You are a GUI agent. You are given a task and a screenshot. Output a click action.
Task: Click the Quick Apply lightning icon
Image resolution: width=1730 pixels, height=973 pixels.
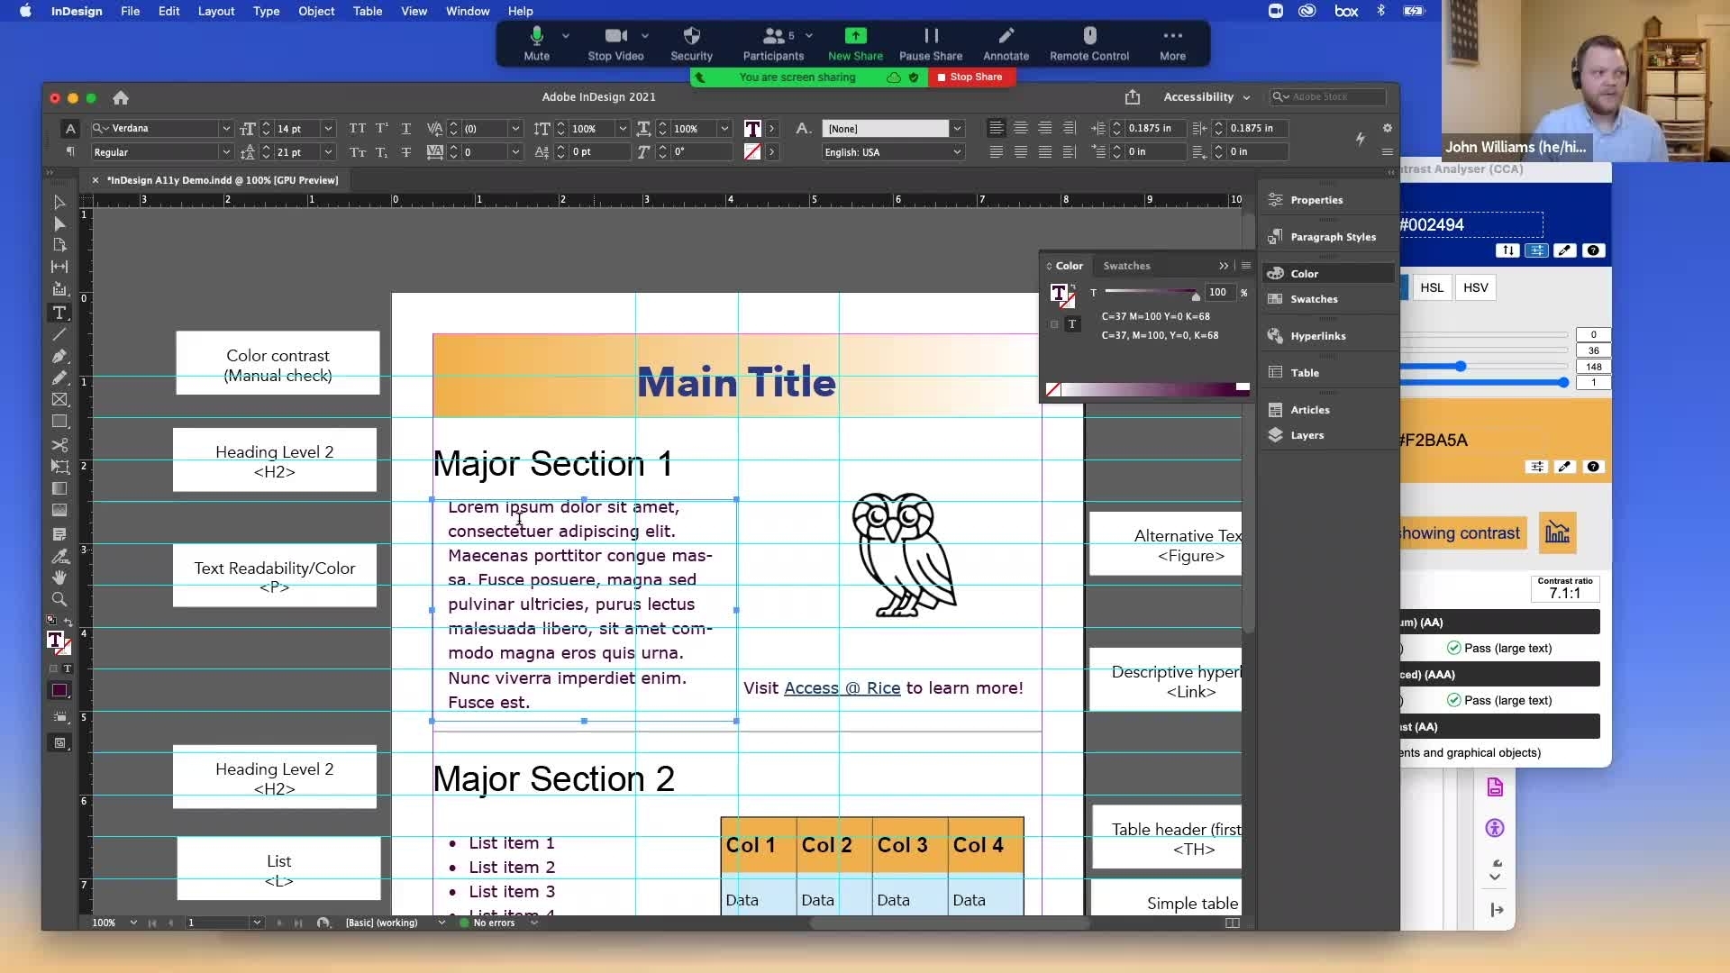(x=1360, y=139)
